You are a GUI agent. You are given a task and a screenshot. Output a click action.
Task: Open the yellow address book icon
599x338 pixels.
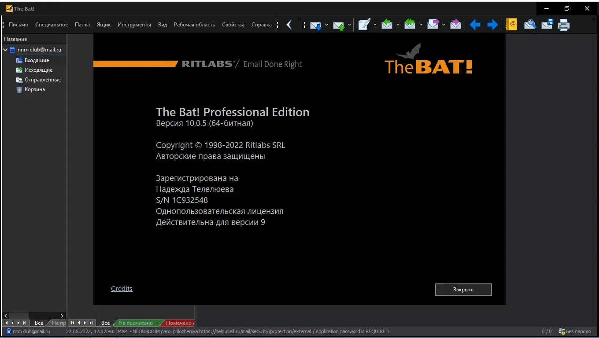(x=511, y=25)
